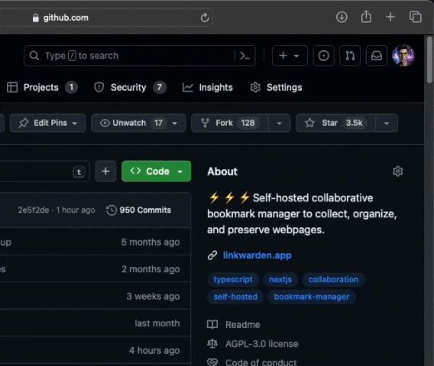Expand the Star lists dropdown arrow
The image size is (434, 366).
[x=387, y=124]
